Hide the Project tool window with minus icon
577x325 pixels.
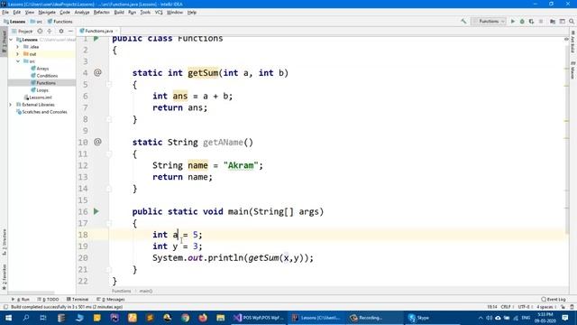[x=70, y=32]
